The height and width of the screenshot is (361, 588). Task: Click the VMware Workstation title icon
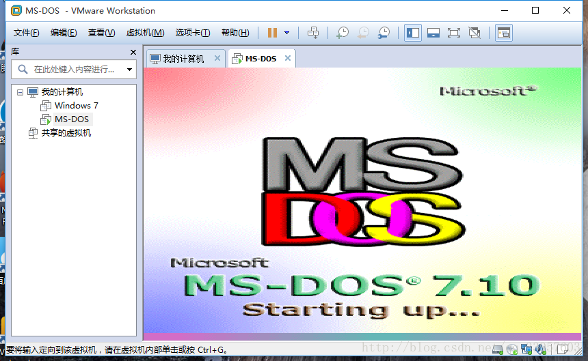coord(16,10)
